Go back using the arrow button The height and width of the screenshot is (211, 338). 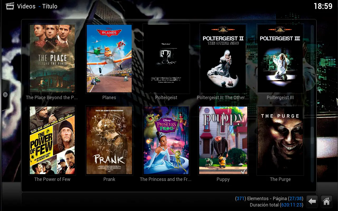point(312,202)
